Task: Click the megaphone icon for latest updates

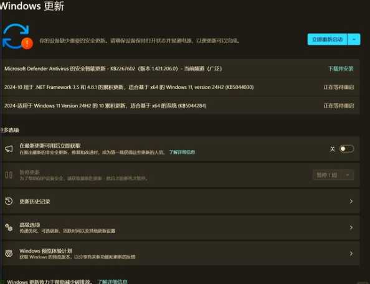Action: pos(9,149)
